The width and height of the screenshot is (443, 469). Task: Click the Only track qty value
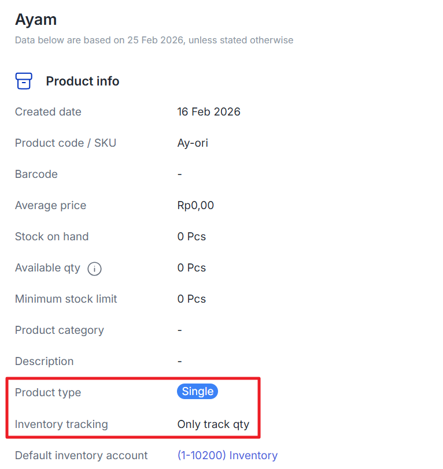(213, 424)
